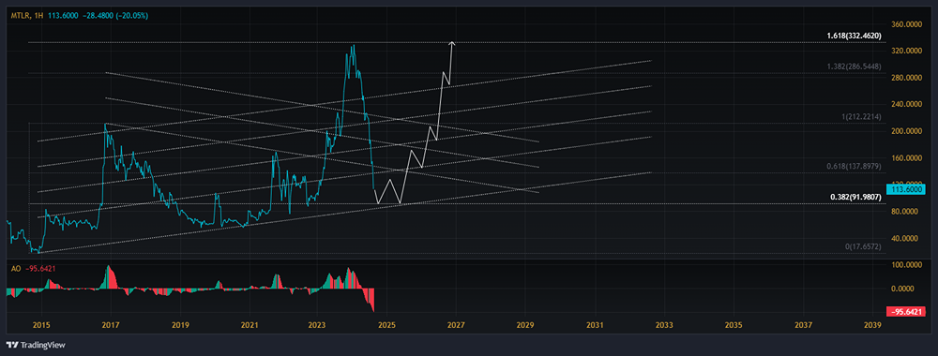Screen dimensions: 938x356
Task: Click the 2021 label on time axis
Action: 249,325
